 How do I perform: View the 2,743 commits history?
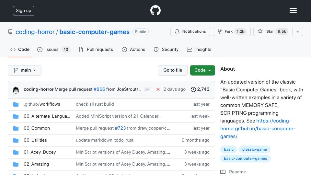(200, 89)
